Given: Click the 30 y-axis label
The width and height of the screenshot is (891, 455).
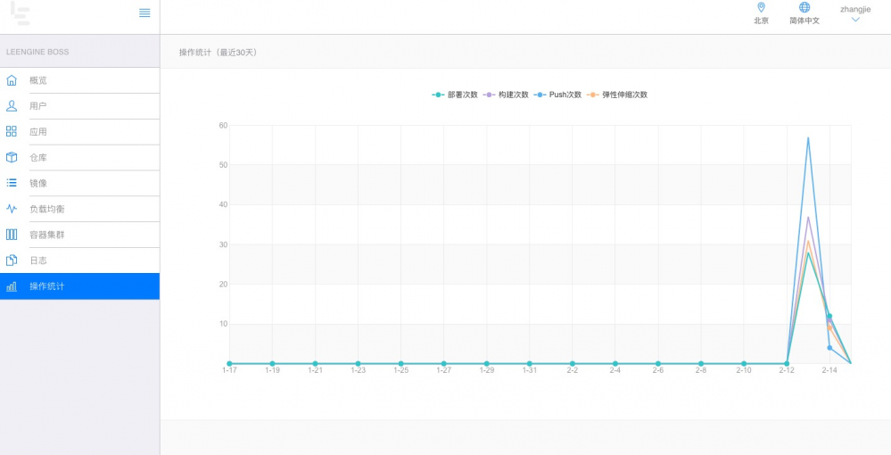Looking at the screenshot, I should point(223,244).
